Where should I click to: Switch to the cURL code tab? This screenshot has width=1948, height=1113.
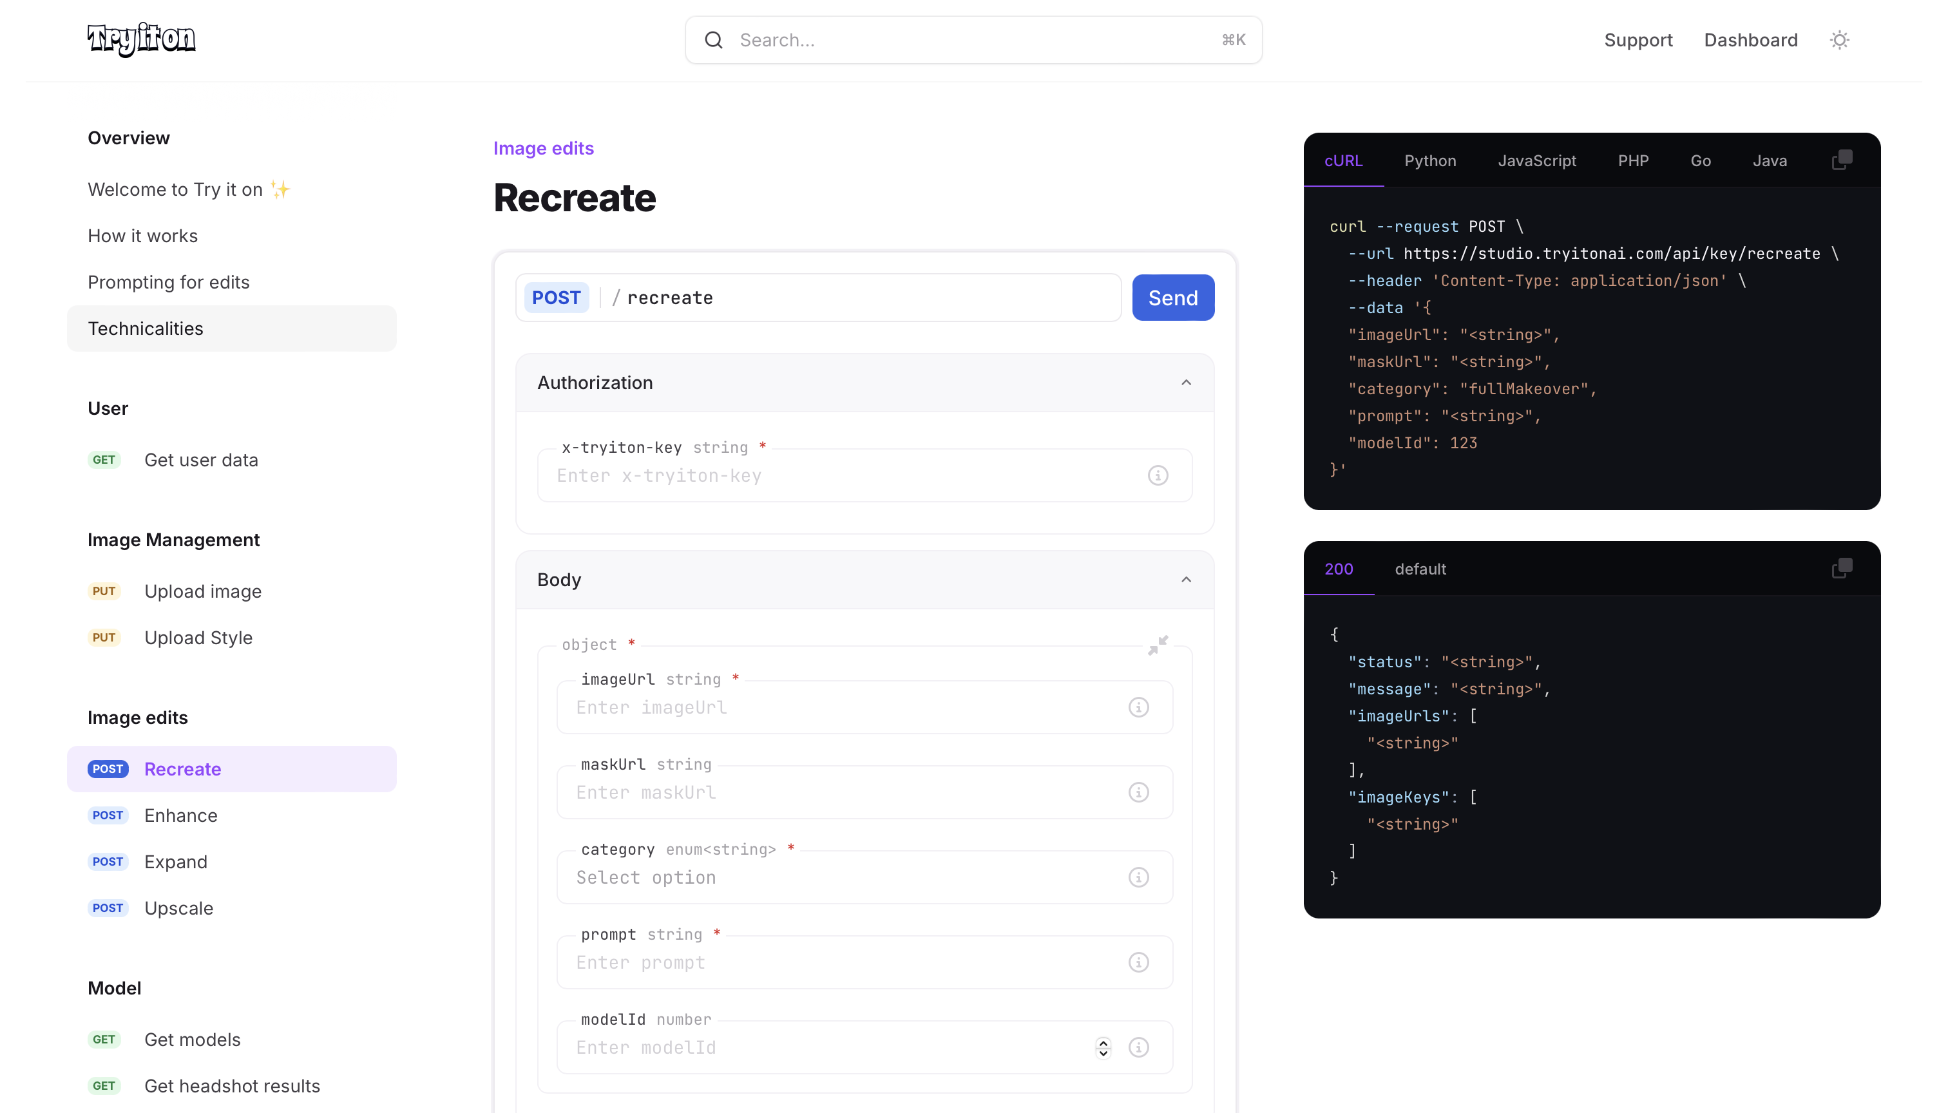click(x=1343, y=160)
